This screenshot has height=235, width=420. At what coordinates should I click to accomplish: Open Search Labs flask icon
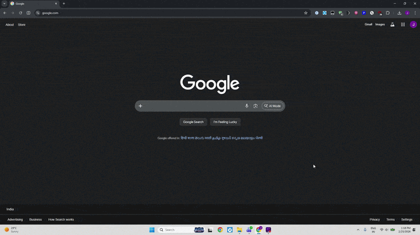tap(392, 25)
